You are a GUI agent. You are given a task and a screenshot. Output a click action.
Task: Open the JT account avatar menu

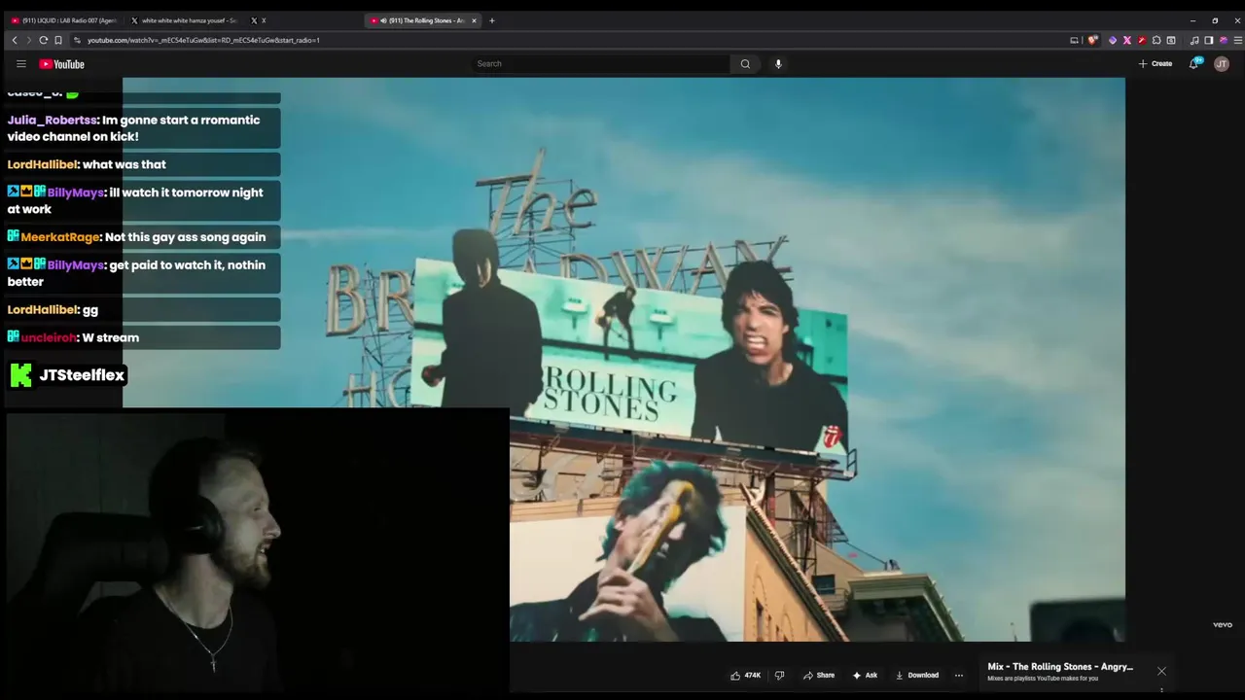1222,64
